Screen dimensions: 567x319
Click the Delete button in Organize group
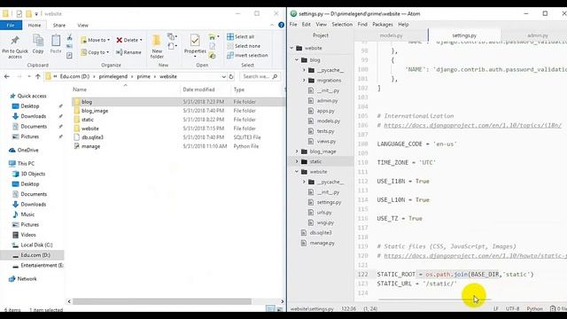[129, 40]
